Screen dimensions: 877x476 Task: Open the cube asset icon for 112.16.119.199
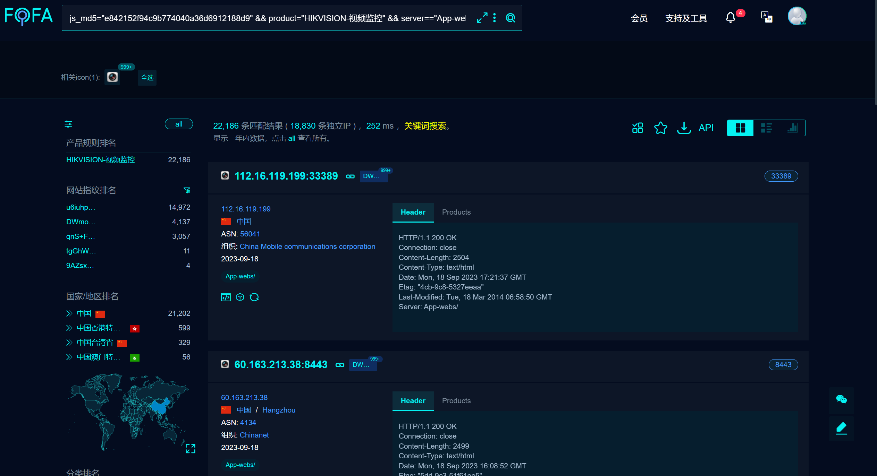tap(240, 297)
